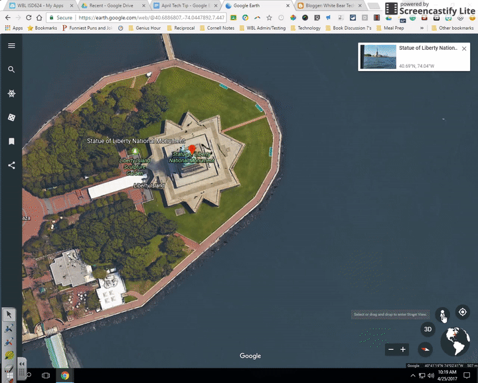Screen dimensions: 478x383
Task: Toggle the 3D view button
Action: click(428, 329)
